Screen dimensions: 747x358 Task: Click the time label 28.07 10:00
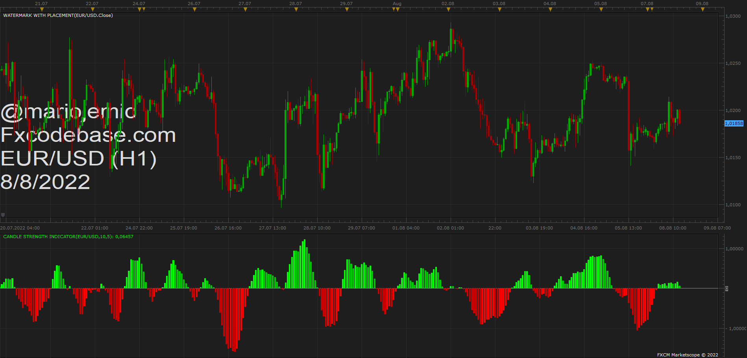(317, 228)
